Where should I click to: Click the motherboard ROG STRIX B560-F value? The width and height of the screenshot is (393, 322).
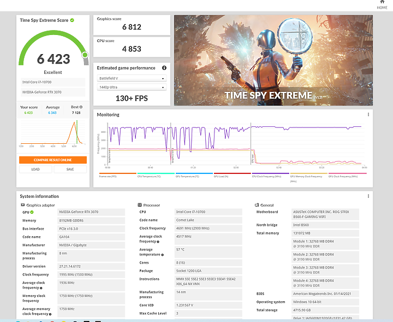(325, 214)
